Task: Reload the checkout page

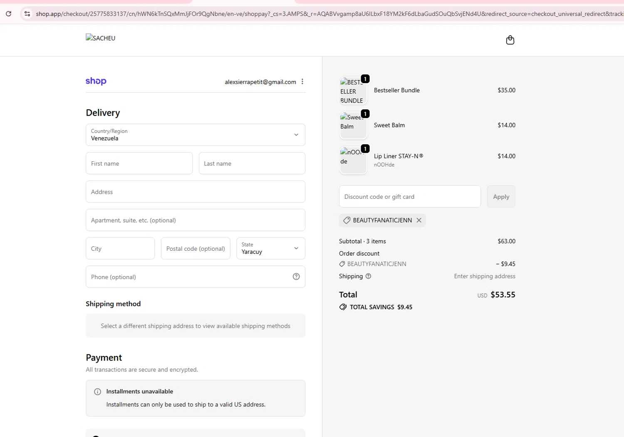Action: coord(8,14)
